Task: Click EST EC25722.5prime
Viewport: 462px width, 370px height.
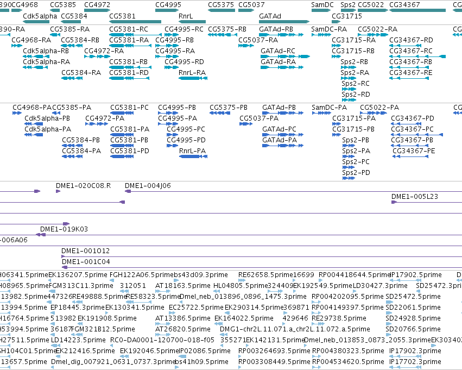Action: click(x=196, y=307)
